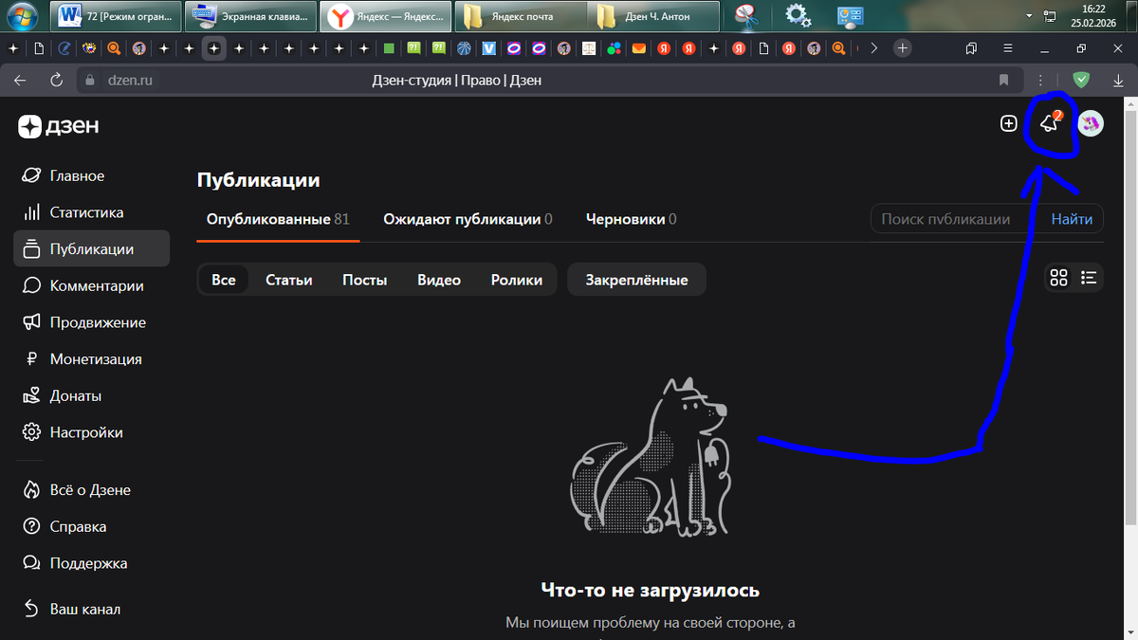The width and height of the screenshot is (1138, 640).
Task: Expand the tab strip scroll chevron
Action: [873, 47]
